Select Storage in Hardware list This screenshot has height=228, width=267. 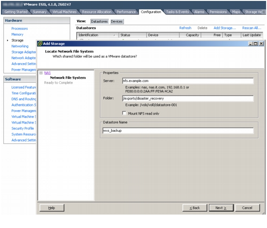point(17,40)
